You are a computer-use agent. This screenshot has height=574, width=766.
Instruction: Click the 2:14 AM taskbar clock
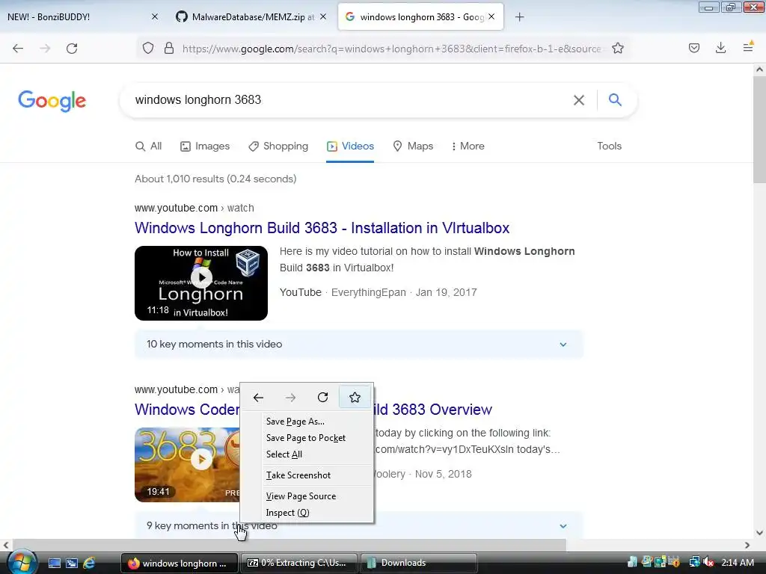738,563
